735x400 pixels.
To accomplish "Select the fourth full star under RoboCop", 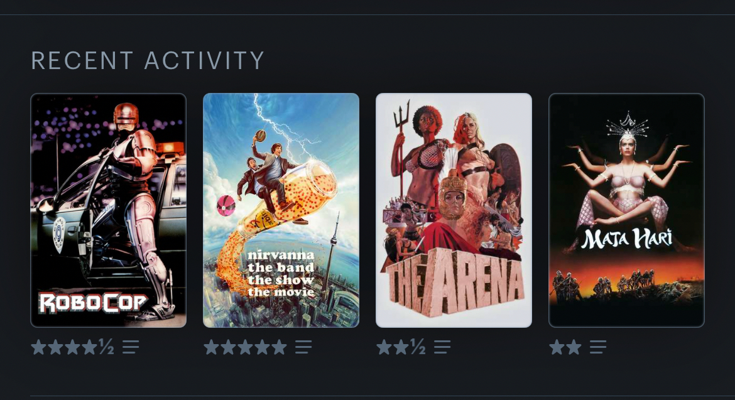I will [x=90, y=347].
